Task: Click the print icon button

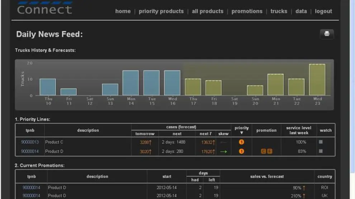Action: click(327, 34)
